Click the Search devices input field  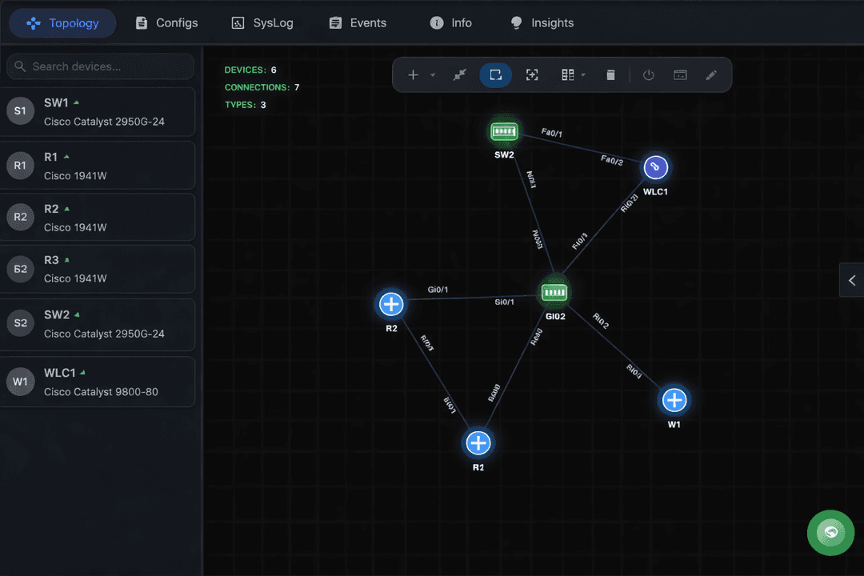(x=100, y=66)
